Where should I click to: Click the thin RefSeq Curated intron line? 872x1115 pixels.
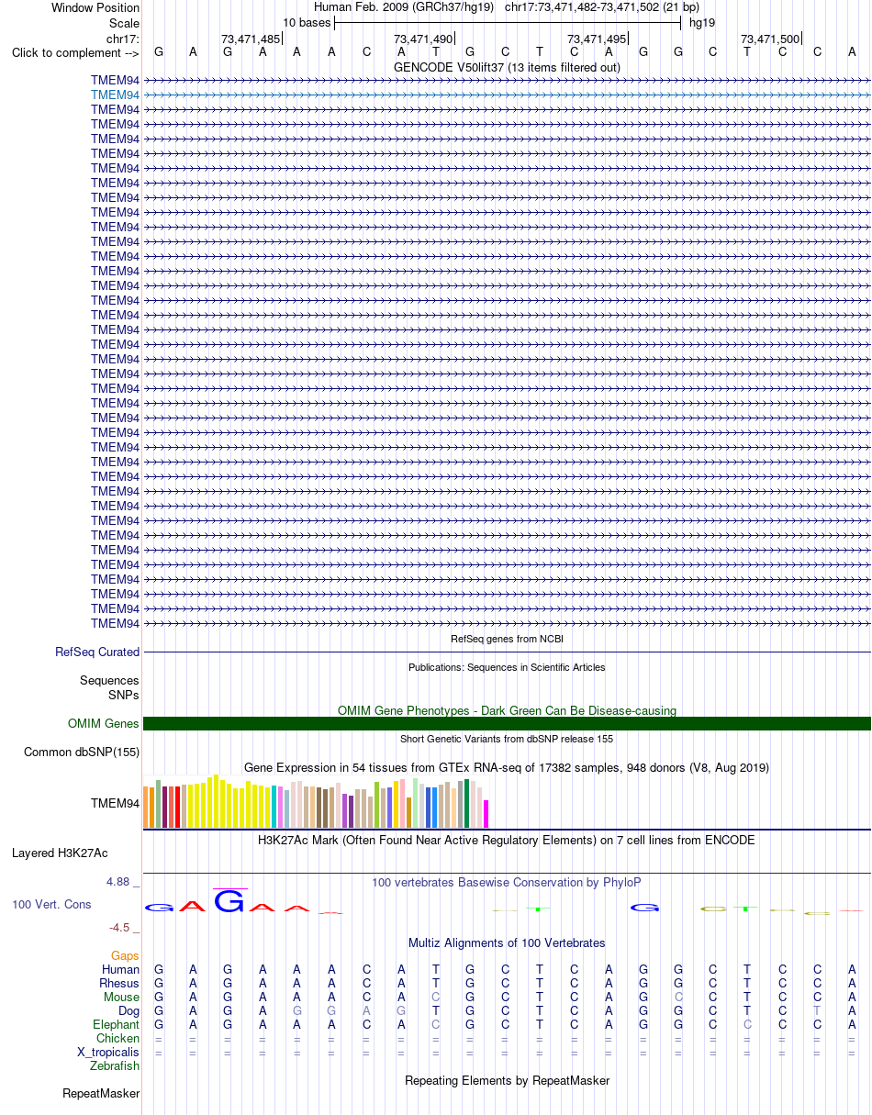pyautogui.click(x=507, y=652)
